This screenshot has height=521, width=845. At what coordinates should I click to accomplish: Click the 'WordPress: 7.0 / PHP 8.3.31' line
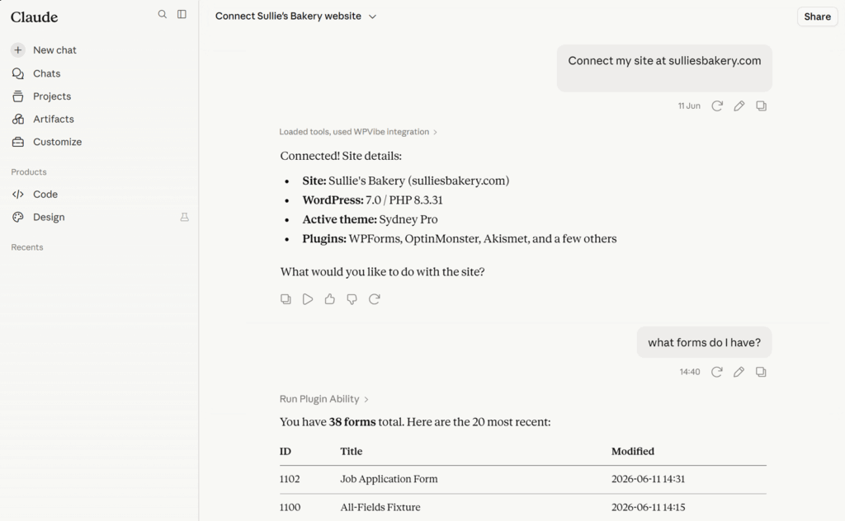(372, 199)
